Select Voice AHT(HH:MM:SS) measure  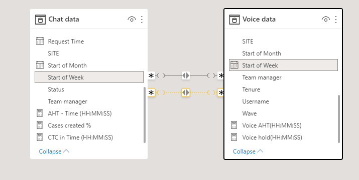point(272,125)
